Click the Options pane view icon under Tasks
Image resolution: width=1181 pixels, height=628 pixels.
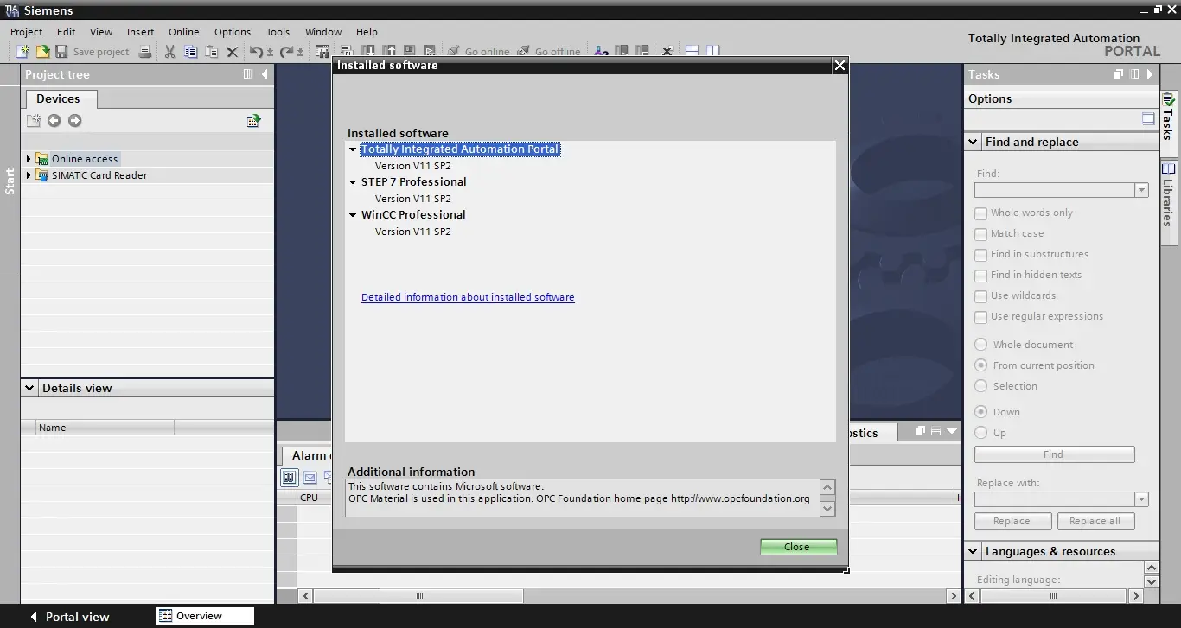pos(1148,119)
